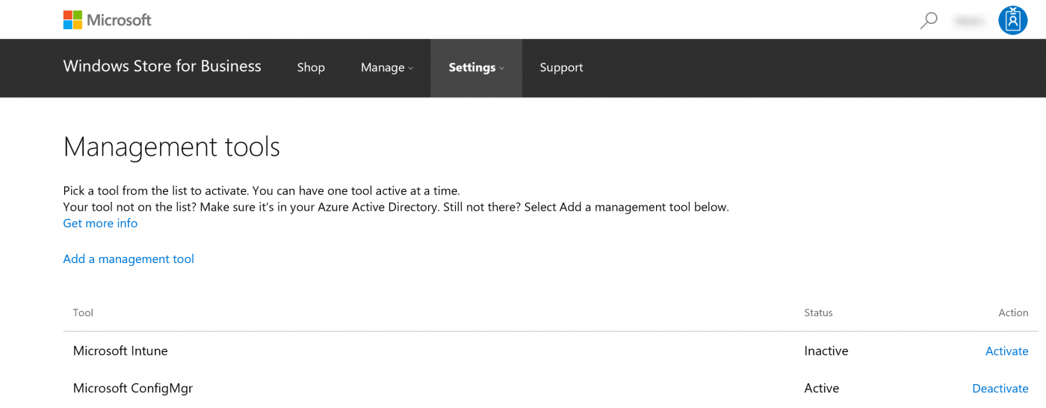
Task: Click Add a management tool link
Action: click(129, 259)
